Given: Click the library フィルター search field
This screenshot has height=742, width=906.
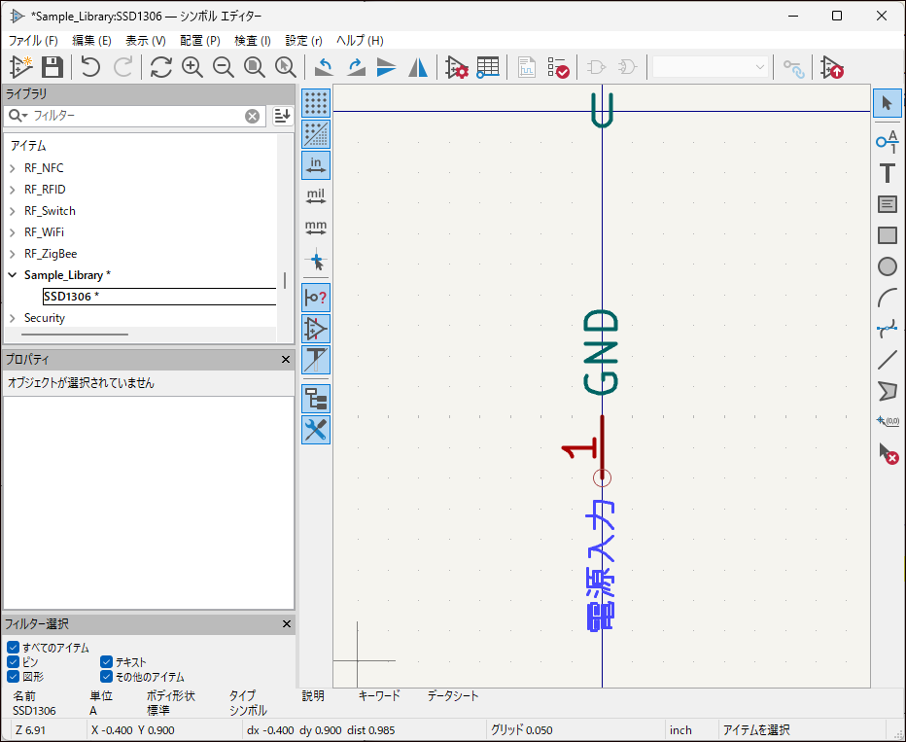Looking at the screenshot, I should (x=136, y=116).
